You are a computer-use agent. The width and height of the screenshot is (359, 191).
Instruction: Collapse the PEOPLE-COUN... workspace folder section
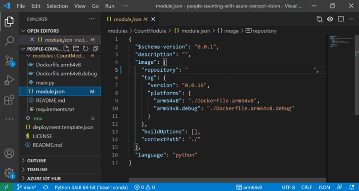[42, 49]
